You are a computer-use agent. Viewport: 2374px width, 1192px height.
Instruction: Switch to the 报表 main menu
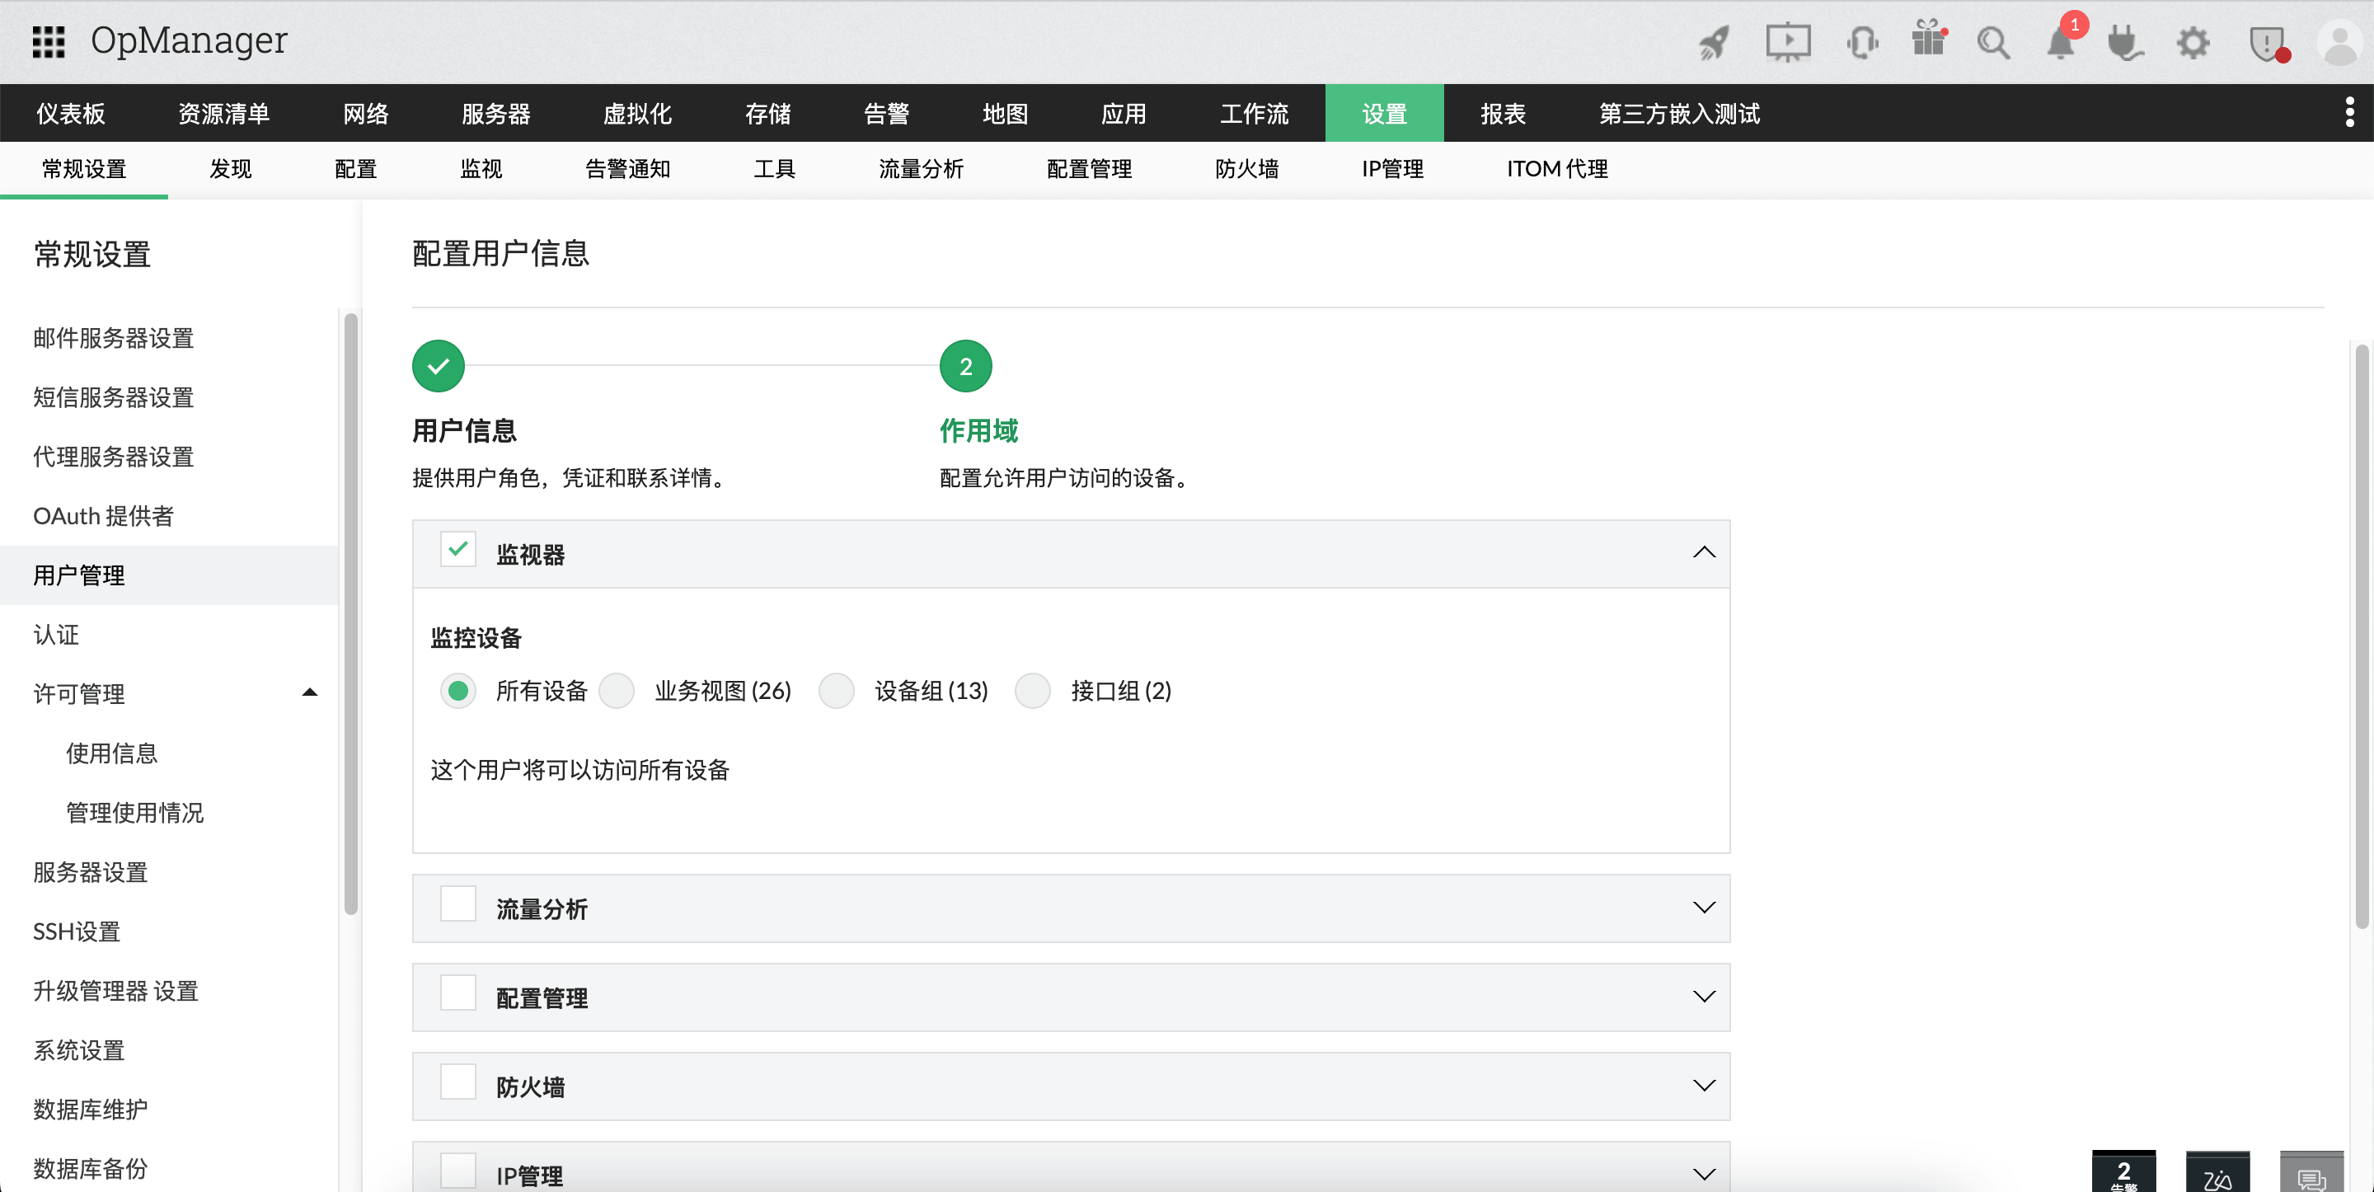1502,114
